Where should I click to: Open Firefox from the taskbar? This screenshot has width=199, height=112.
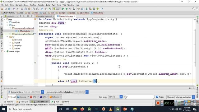82,109
